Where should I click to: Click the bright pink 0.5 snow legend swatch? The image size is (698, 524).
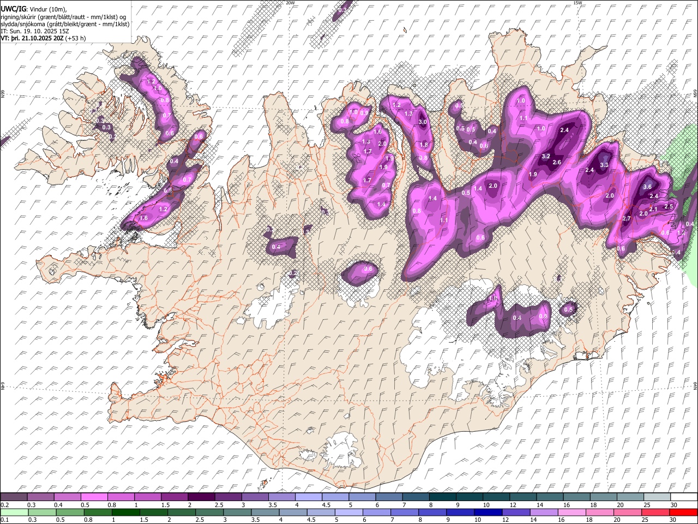(94, 497)
